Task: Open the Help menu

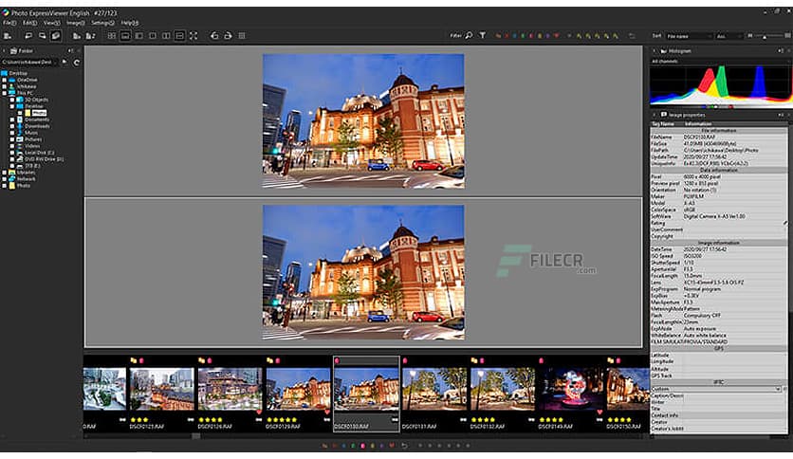Action: [x=129, y=23]
